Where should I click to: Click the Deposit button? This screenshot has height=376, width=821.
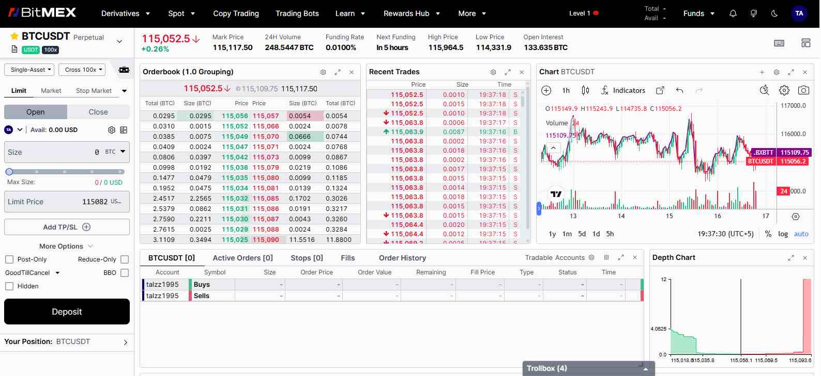point(67,312)
